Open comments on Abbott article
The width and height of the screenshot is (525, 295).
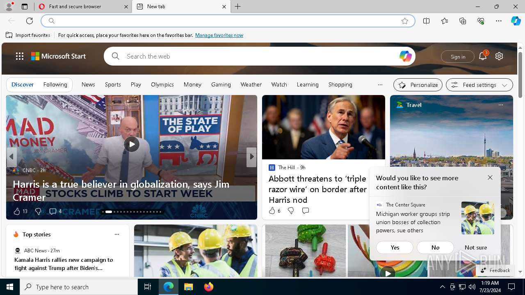[306, 211]
